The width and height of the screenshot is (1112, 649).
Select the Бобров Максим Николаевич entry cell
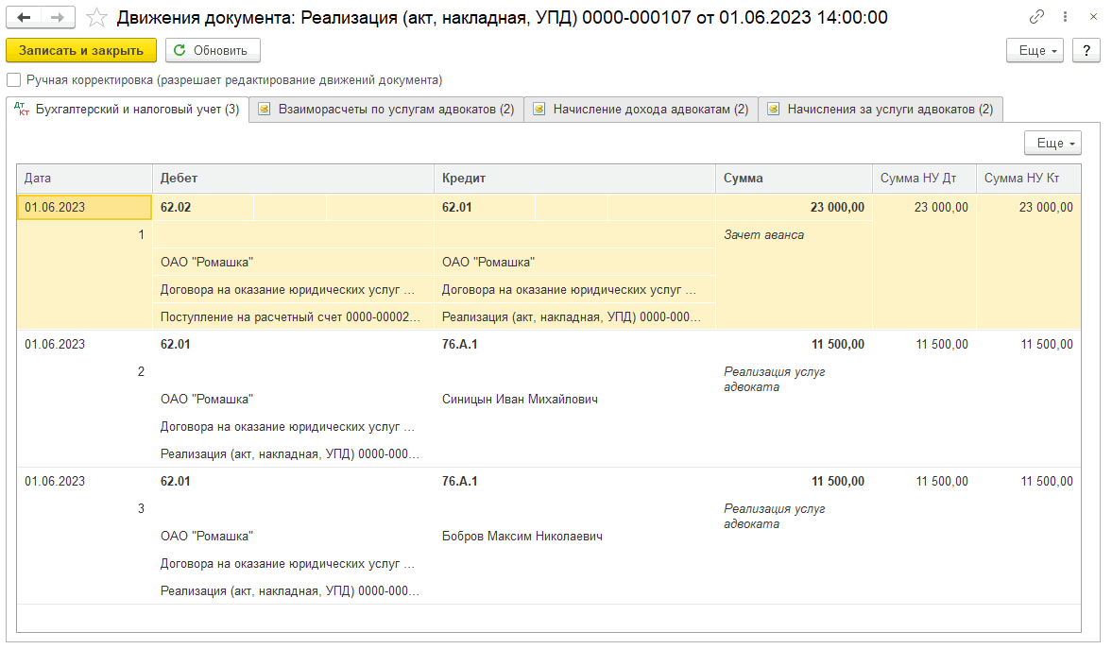tap(522, 537)
